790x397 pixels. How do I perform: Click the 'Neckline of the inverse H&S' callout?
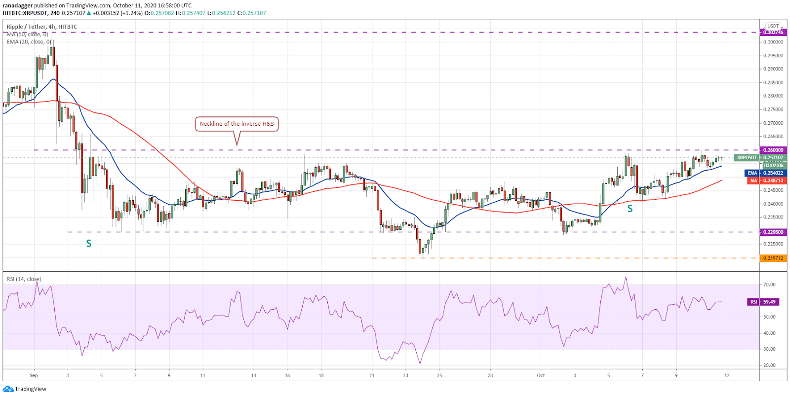pyautogui.click(x=237, y=124)
